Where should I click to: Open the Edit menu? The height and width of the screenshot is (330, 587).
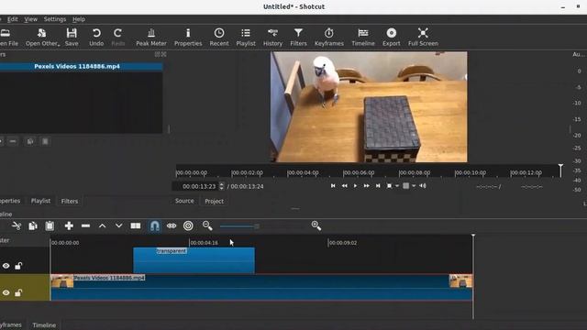coord(12,19)
